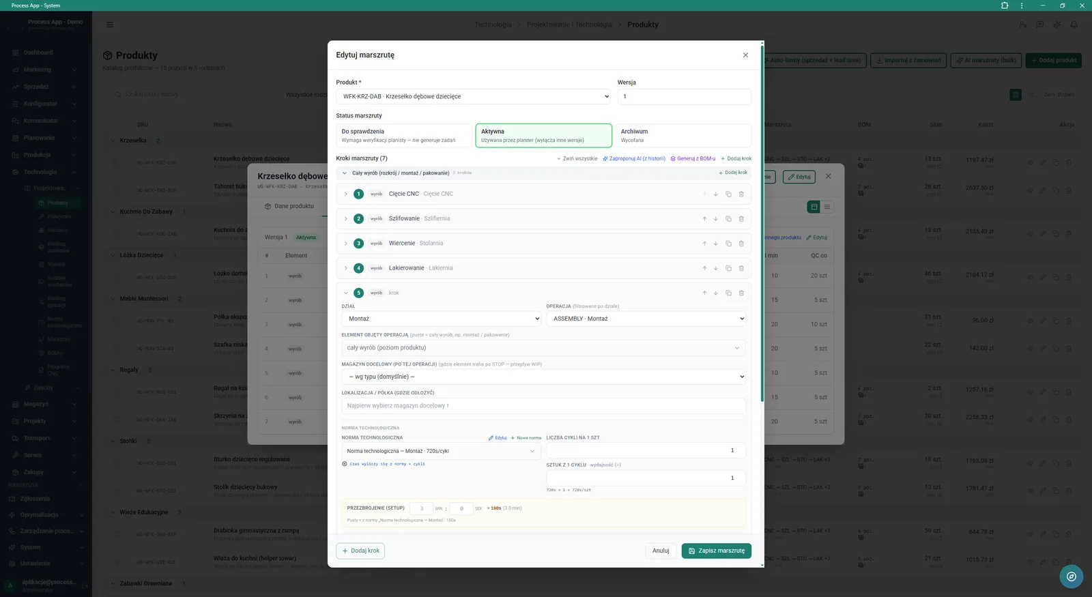
Task: Click Zwiń wszystkie
Action: point(577,158)
